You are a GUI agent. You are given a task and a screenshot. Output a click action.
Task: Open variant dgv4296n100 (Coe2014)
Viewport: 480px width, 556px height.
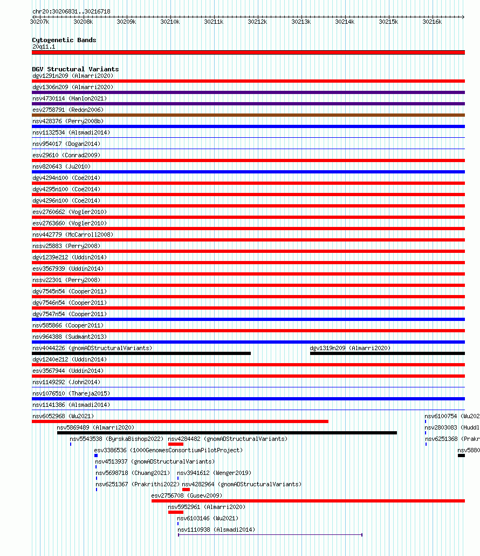66,200
